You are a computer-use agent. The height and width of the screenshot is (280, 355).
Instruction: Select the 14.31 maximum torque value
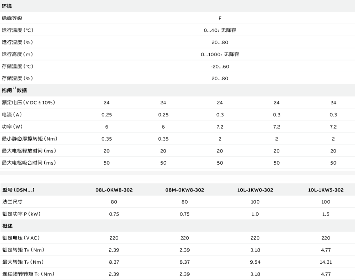point(326,262)
